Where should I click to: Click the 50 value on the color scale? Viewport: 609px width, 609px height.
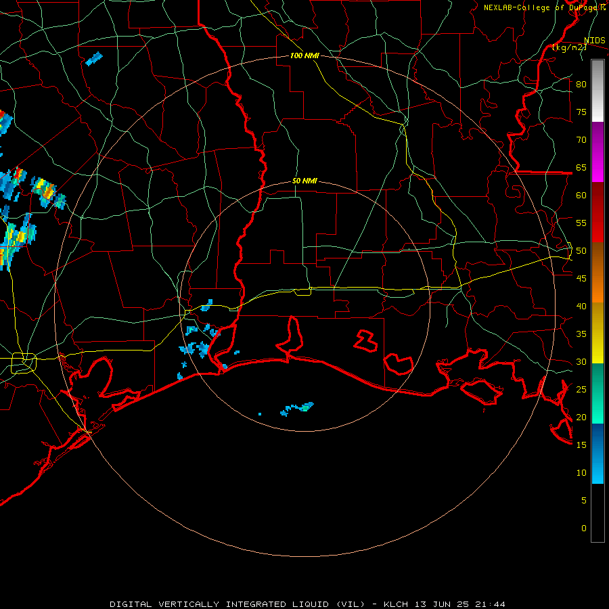pyautogui.click(x=581, y=251)
